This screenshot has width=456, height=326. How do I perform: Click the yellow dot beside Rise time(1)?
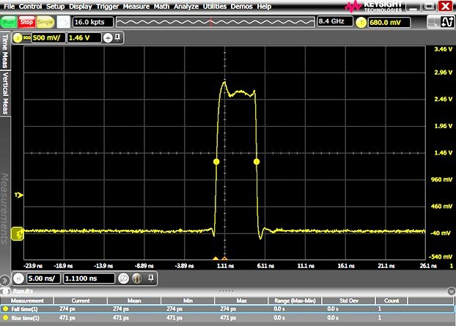pos(6,318)
